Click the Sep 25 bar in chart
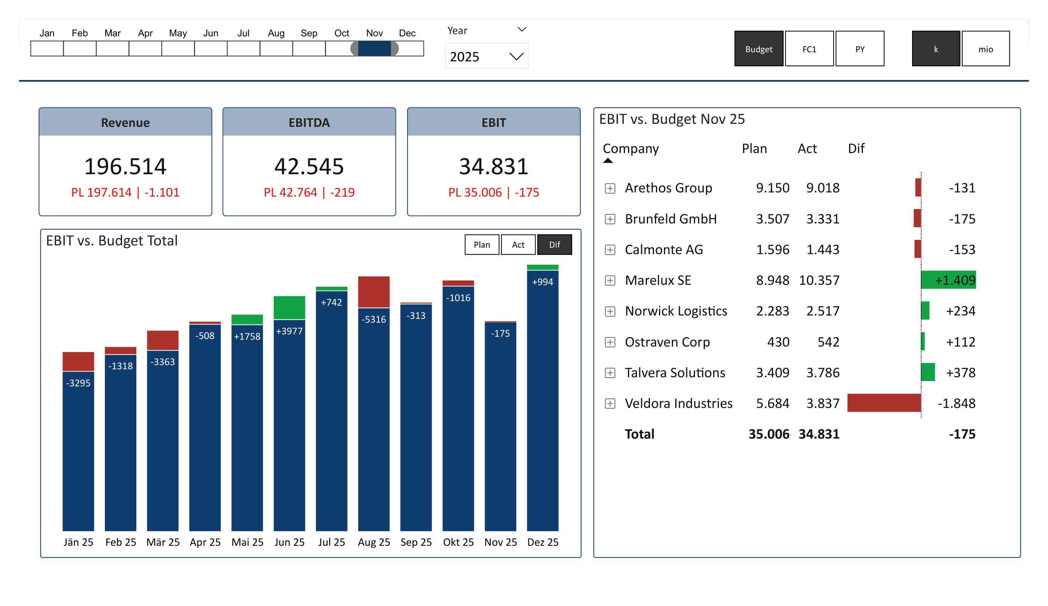This screenshot has height=606, width=1048. pos(416,418)
